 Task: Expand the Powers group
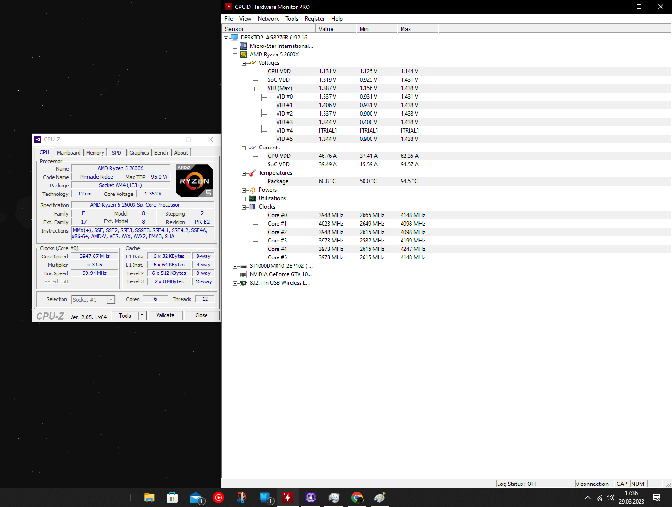click(244, 190)
